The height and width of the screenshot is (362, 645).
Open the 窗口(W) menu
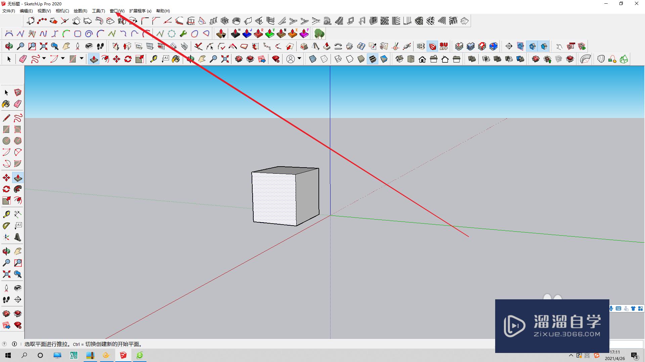(117, 11)
